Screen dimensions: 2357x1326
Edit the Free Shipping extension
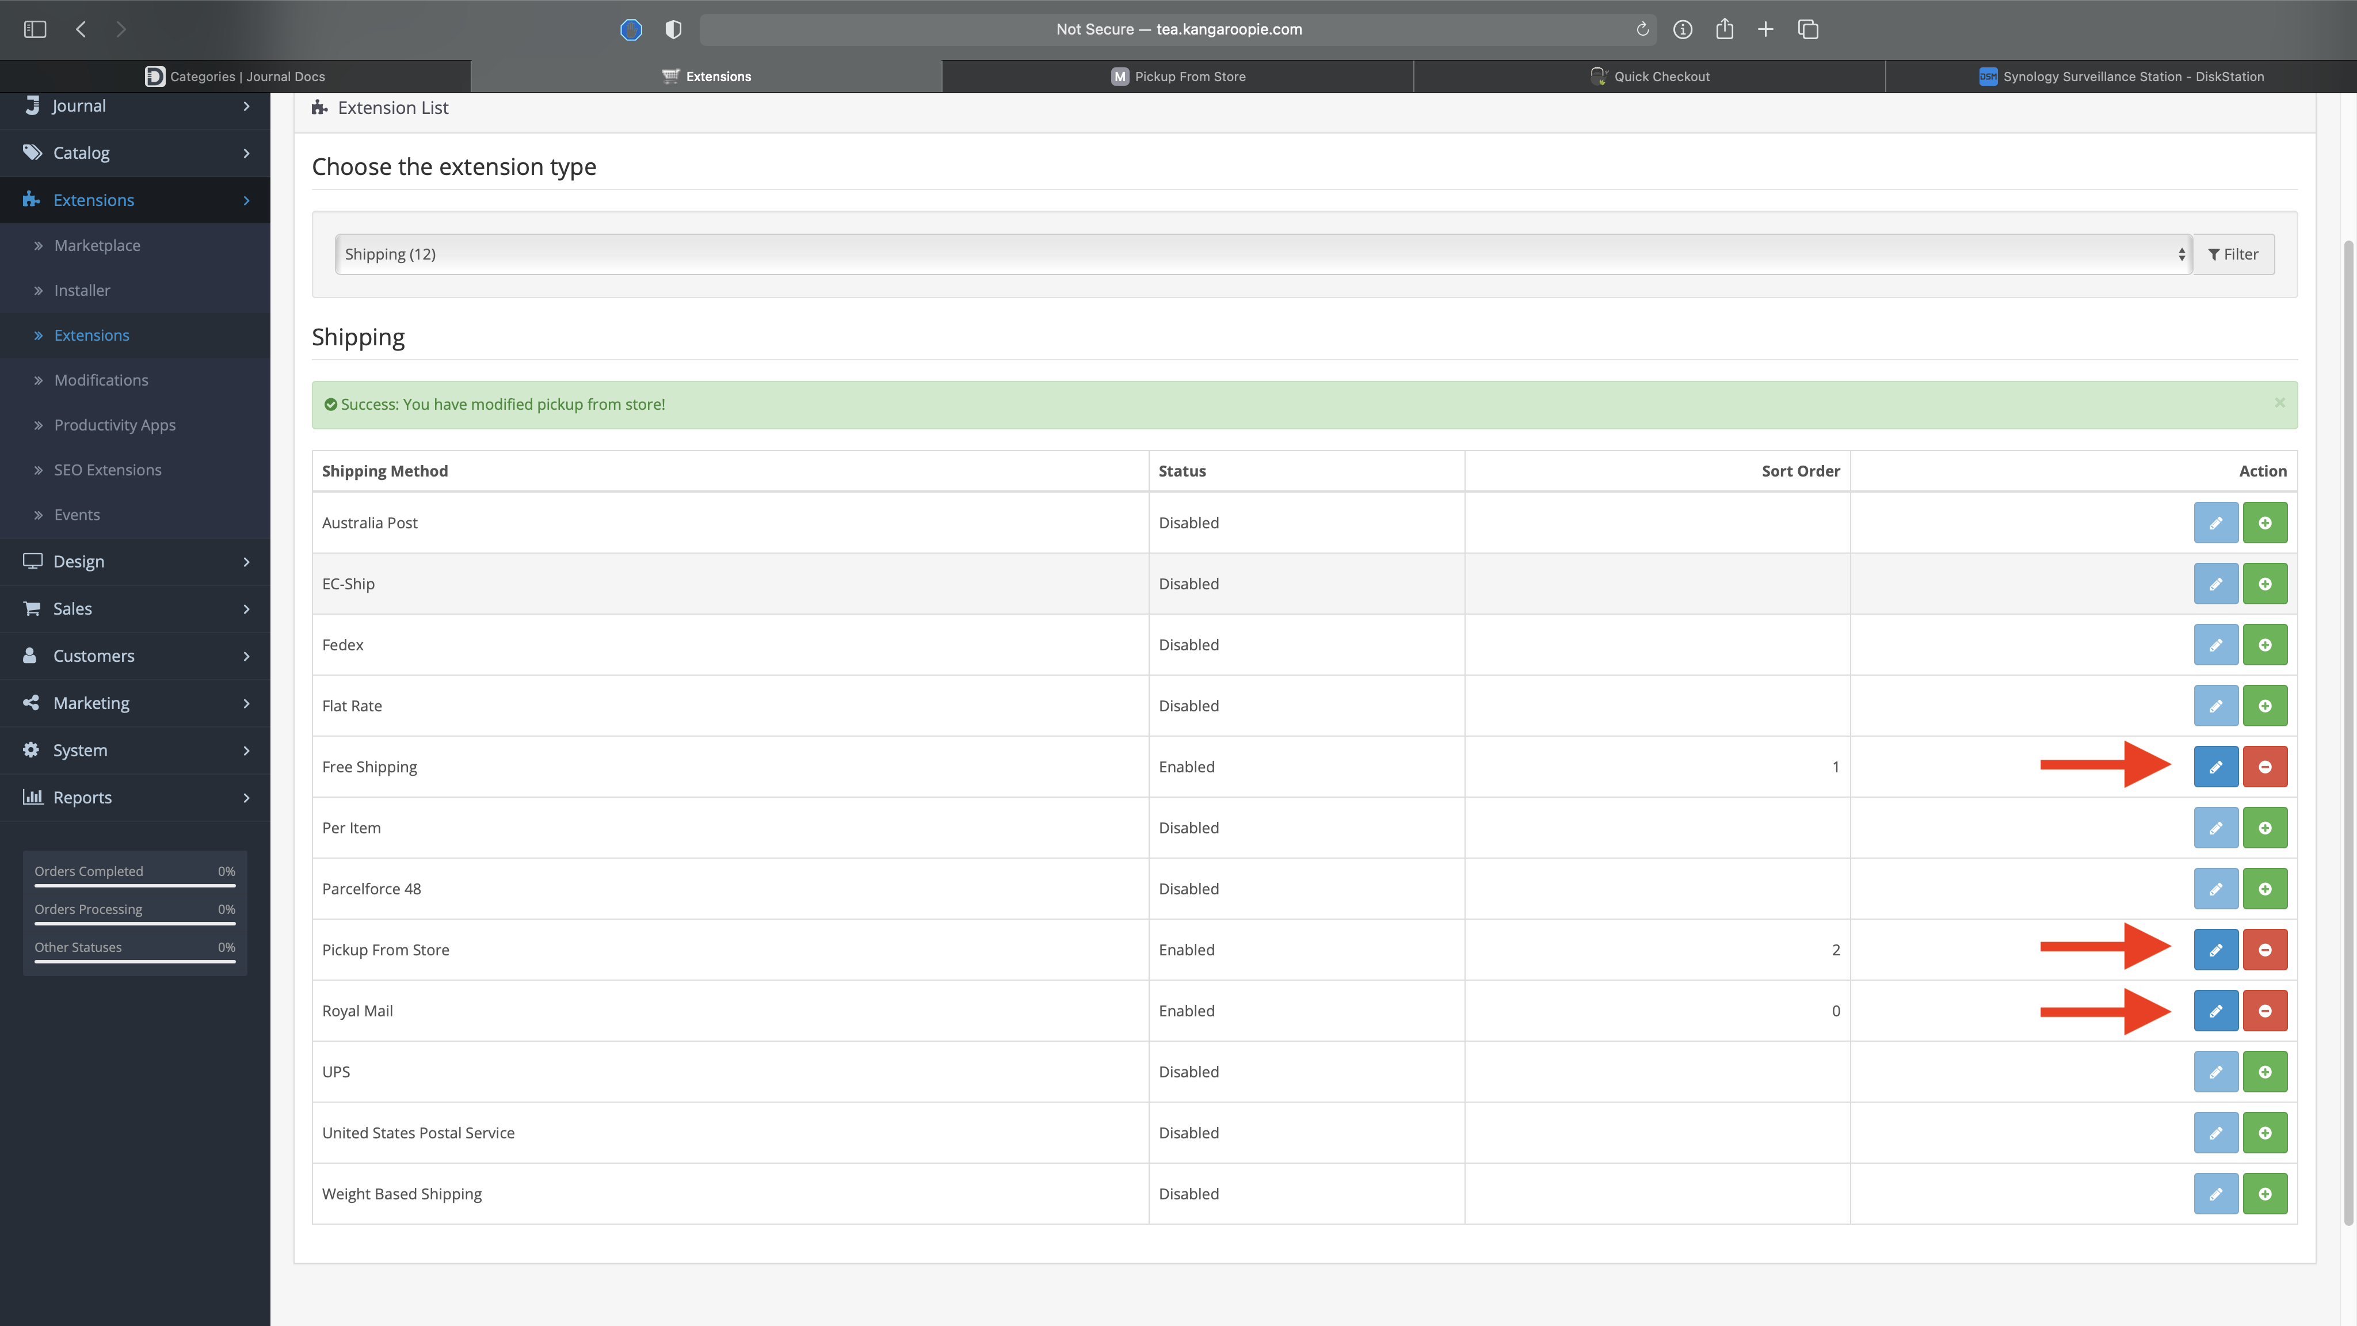2215,767
